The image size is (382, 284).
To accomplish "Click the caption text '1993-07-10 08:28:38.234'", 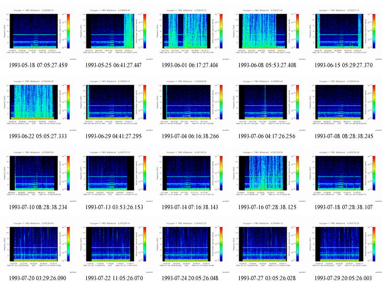I will point(38,207).
